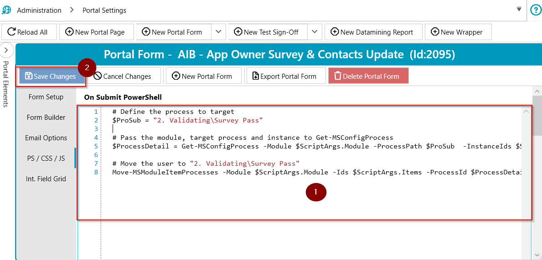The width and height of the screenshot is (542, 260).
Task: Click the Move-MSModuleItemProcesses code line
Action: point(317,172)
